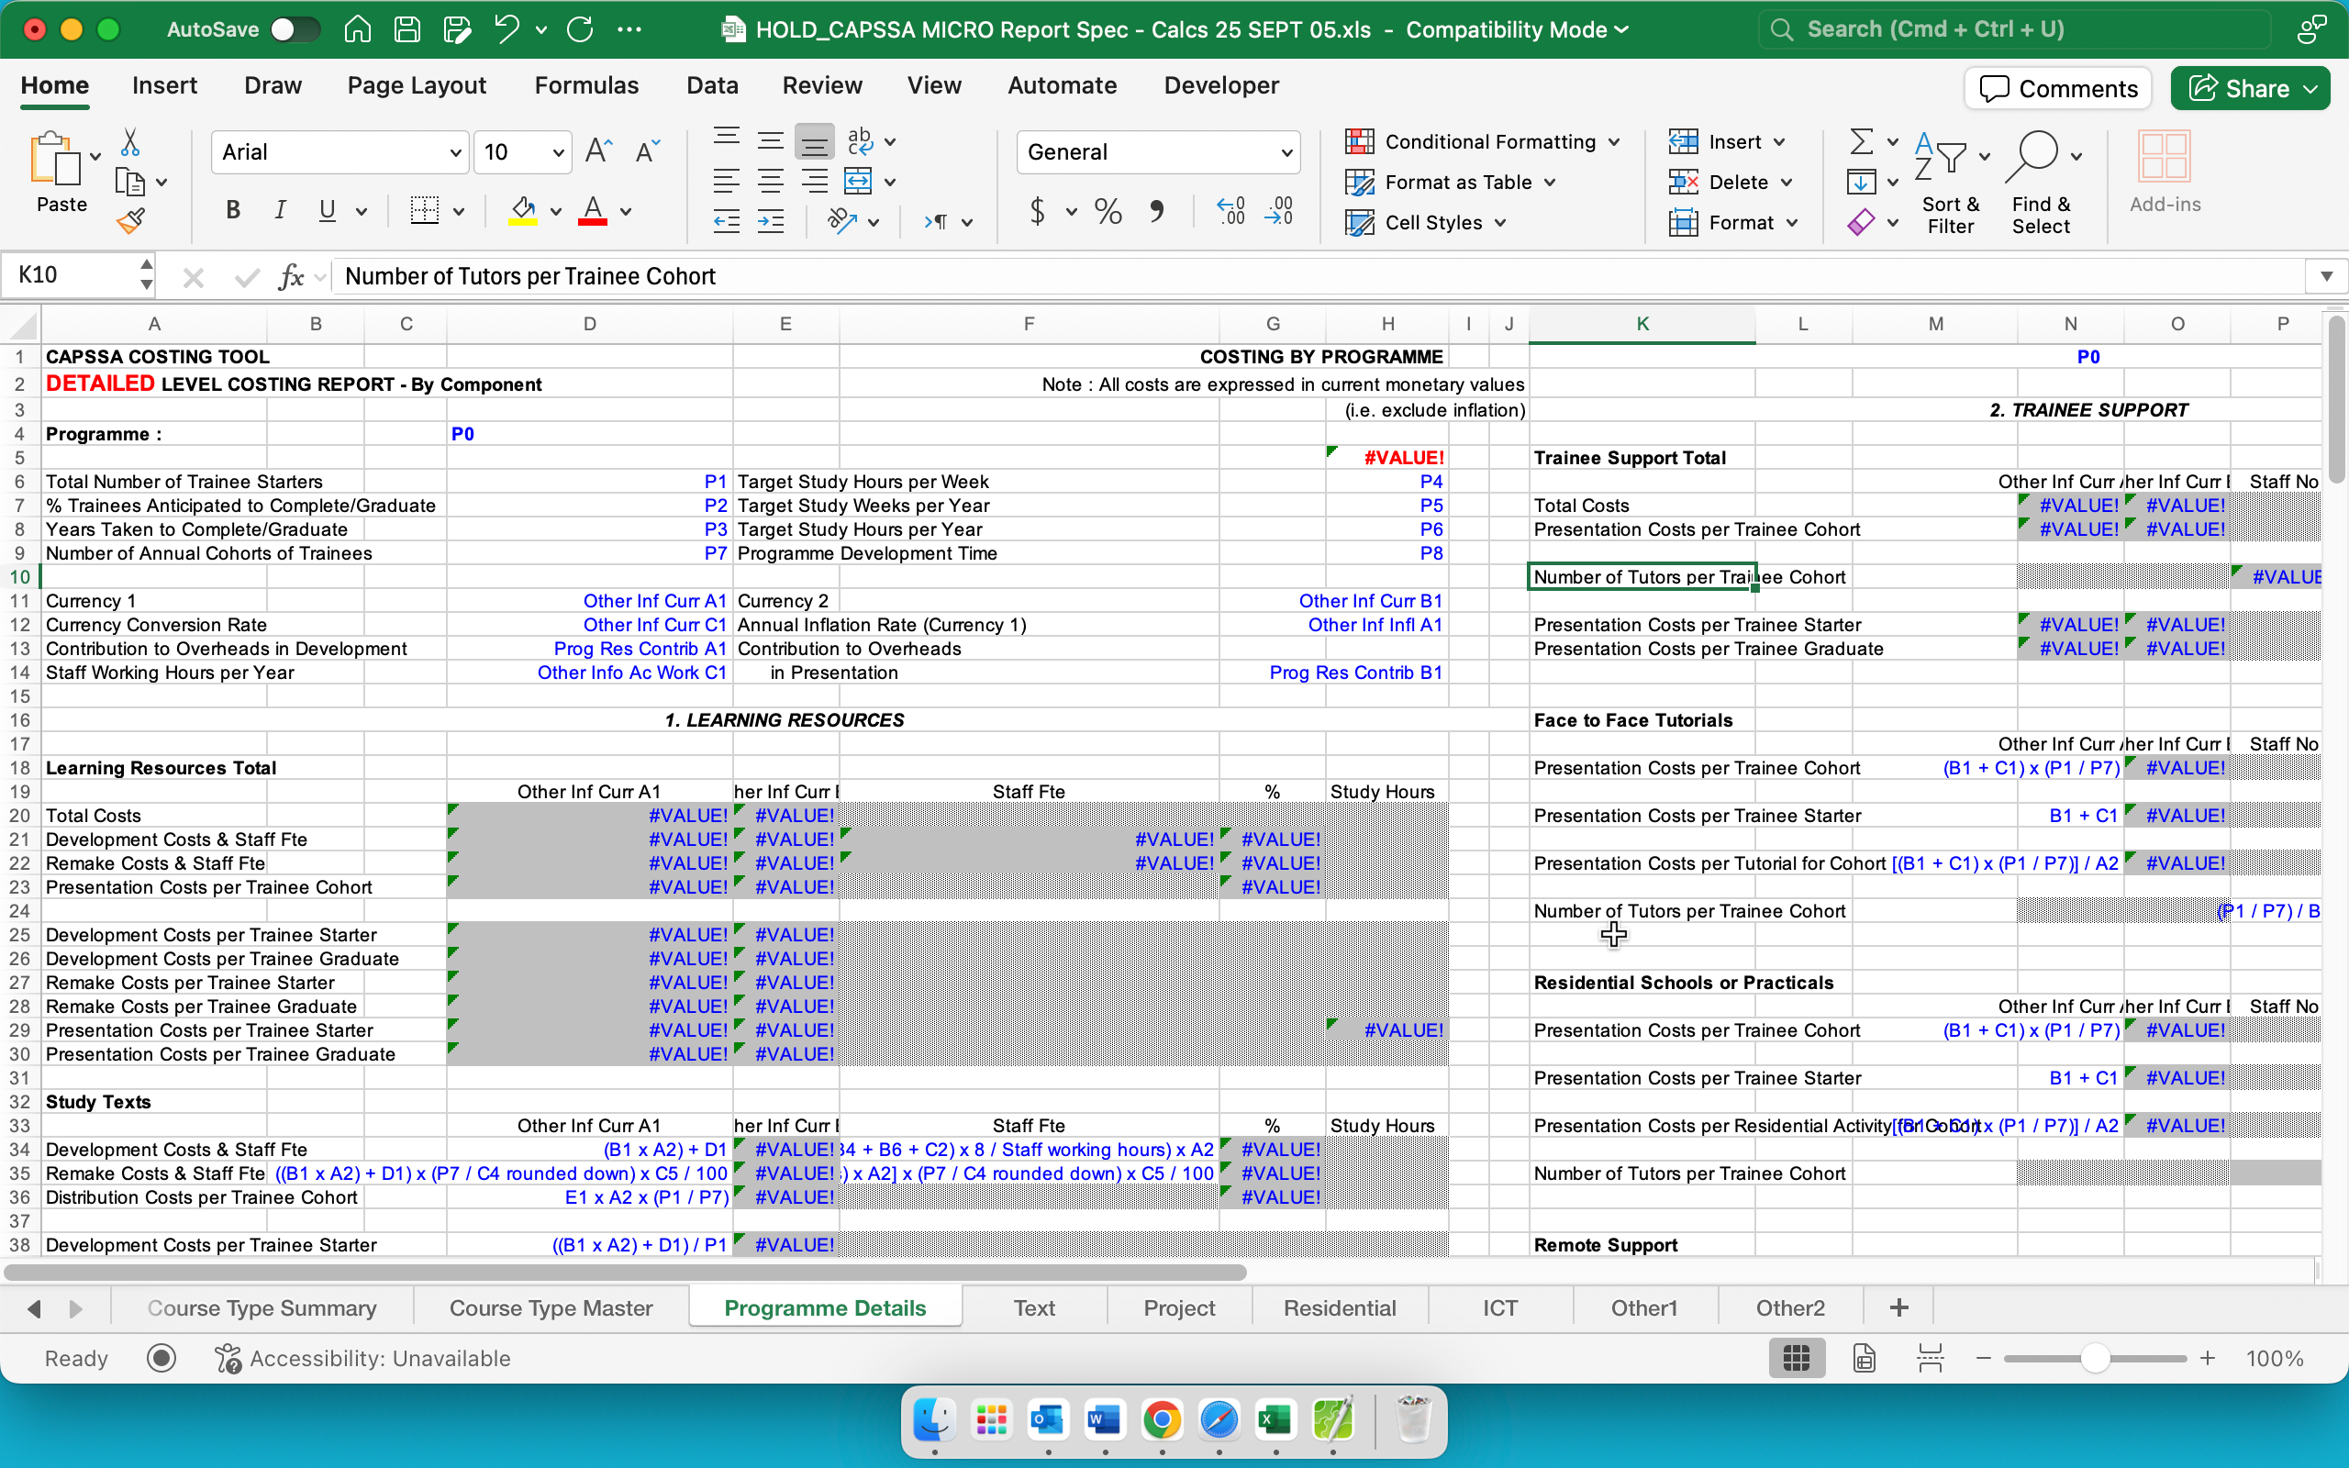This screenshot has width=2349, height=1468.
Task: Open the font name dropdown
Action: 454,152
